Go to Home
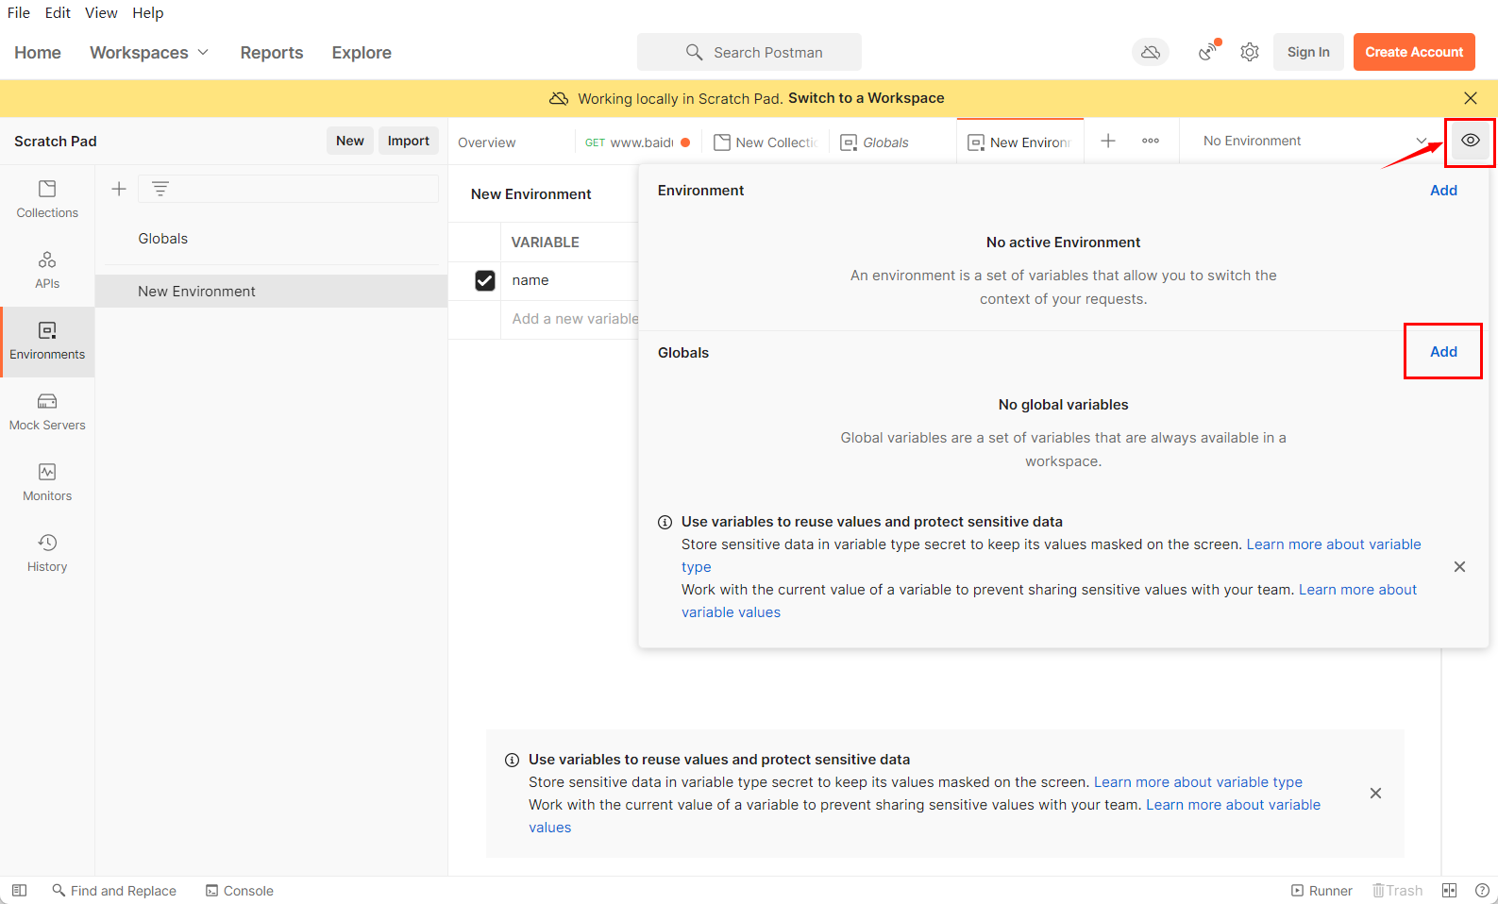This screenshot has width=1498, height=904. (38, 53)
